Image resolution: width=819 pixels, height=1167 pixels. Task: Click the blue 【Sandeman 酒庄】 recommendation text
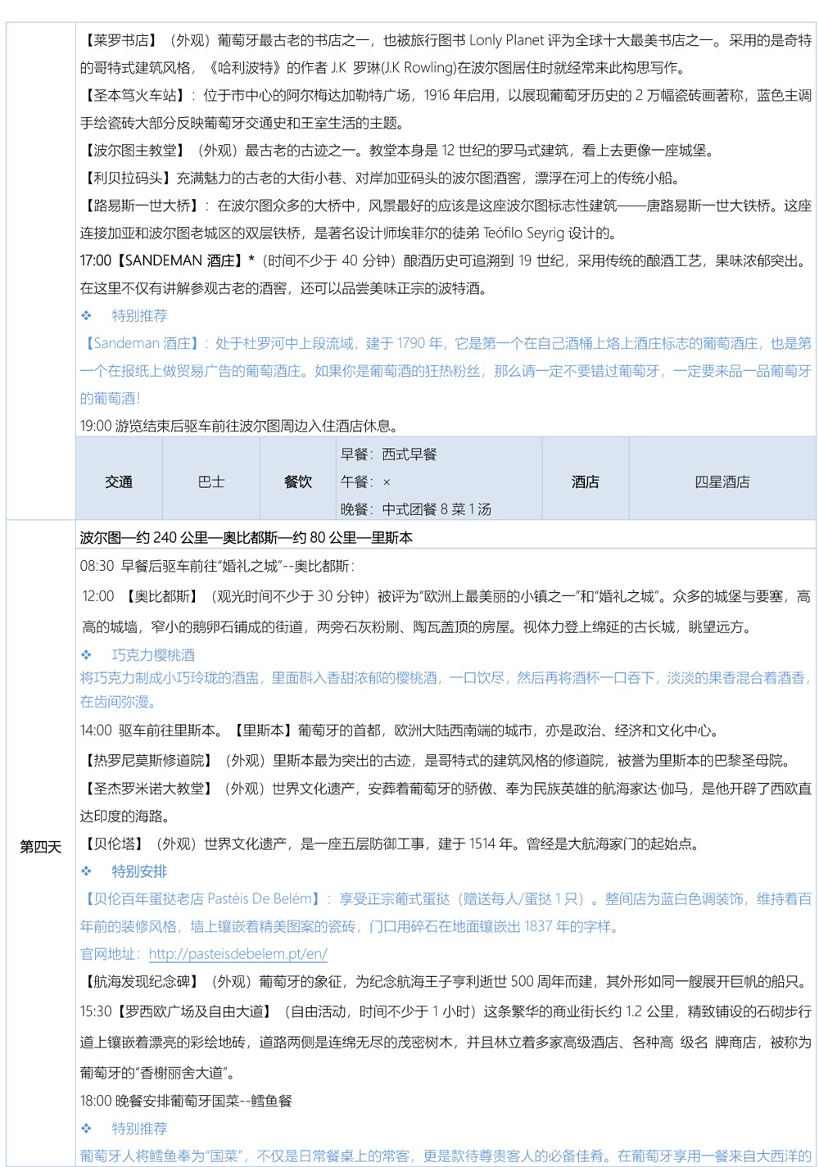point(139,344)
